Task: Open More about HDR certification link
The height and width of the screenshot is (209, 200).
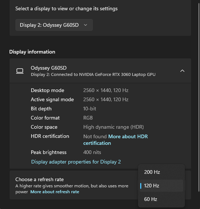Action: click(116, 140)
